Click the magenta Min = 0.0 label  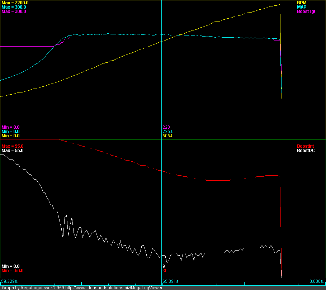pos(10,127)
